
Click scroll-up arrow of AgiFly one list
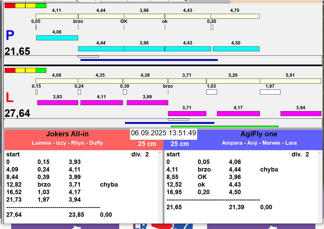click(320, 153)
